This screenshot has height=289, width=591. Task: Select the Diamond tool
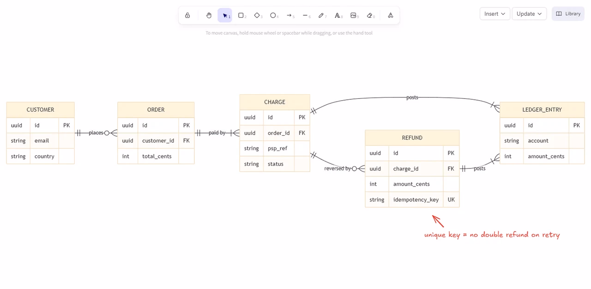257,15
